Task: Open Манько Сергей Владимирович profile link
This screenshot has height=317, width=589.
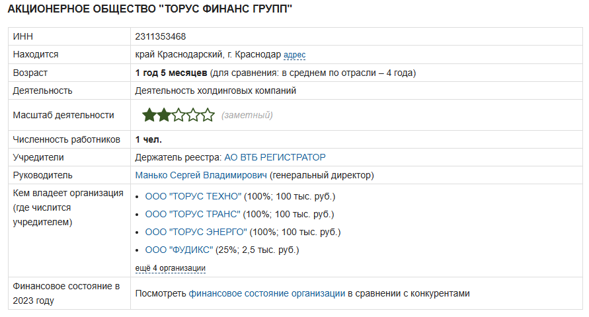Action: click(201, 175)
